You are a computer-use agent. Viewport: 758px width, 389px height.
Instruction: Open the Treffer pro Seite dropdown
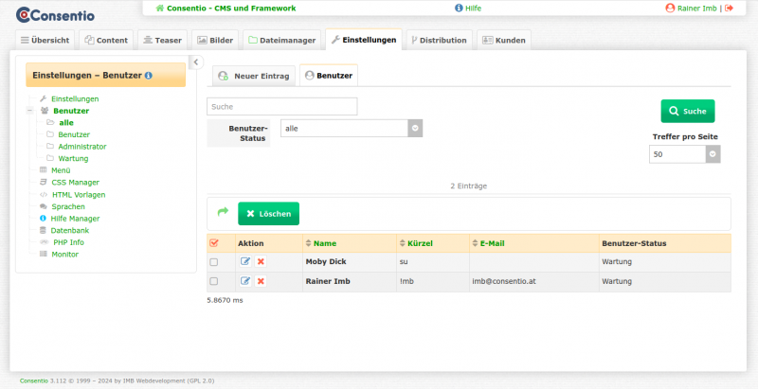713,153
